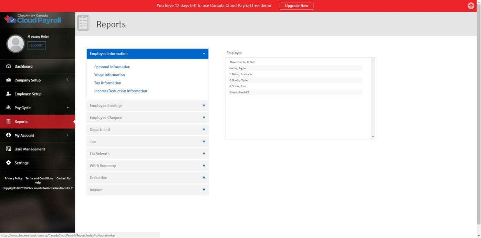Image resolution: width=481 pixels, height=238 pixels.
Task: Click the Settings gear icon
Action: tap(9, 163)
